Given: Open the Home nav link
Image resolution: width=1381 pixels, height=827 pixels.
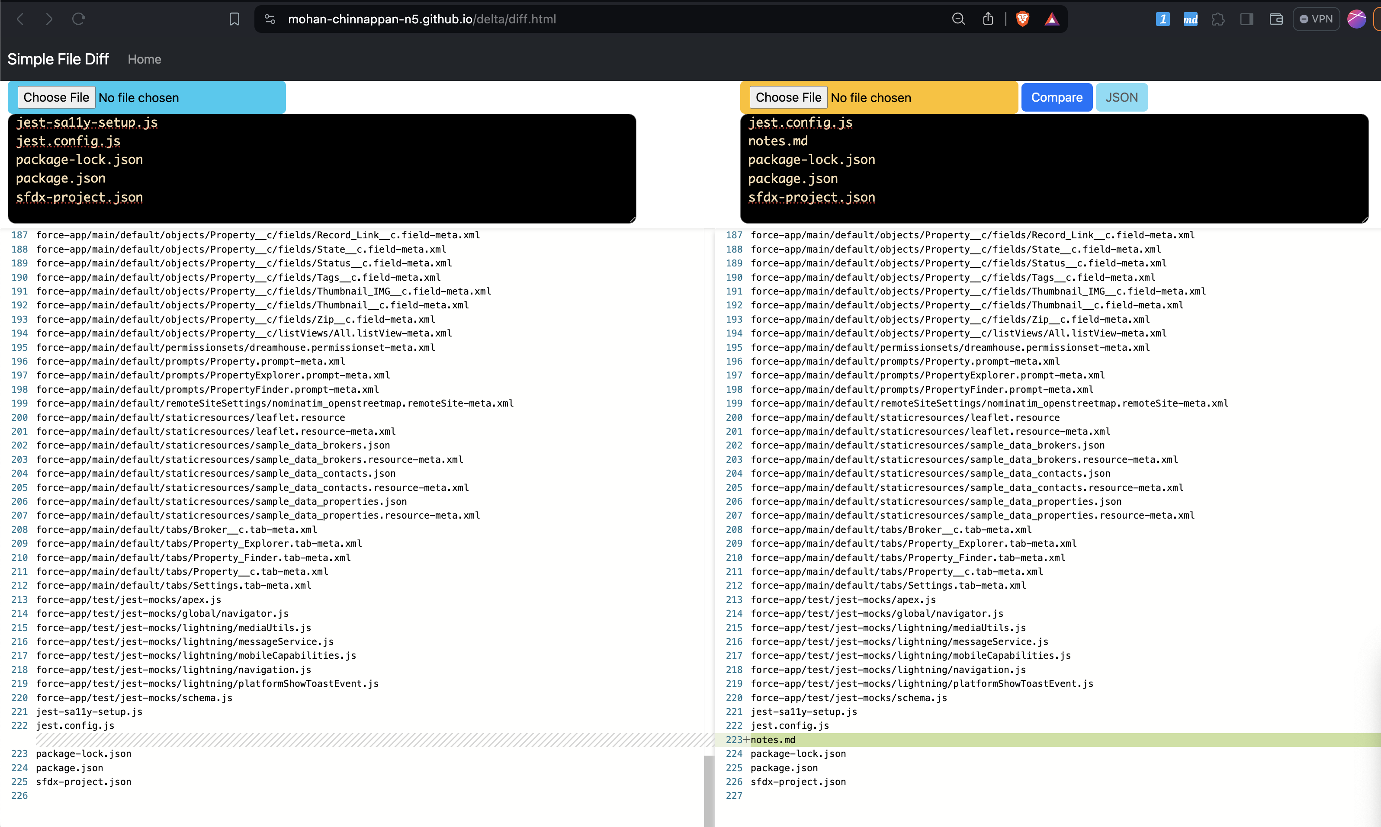Looking at the screenshot, I should [x=145, y=59].
